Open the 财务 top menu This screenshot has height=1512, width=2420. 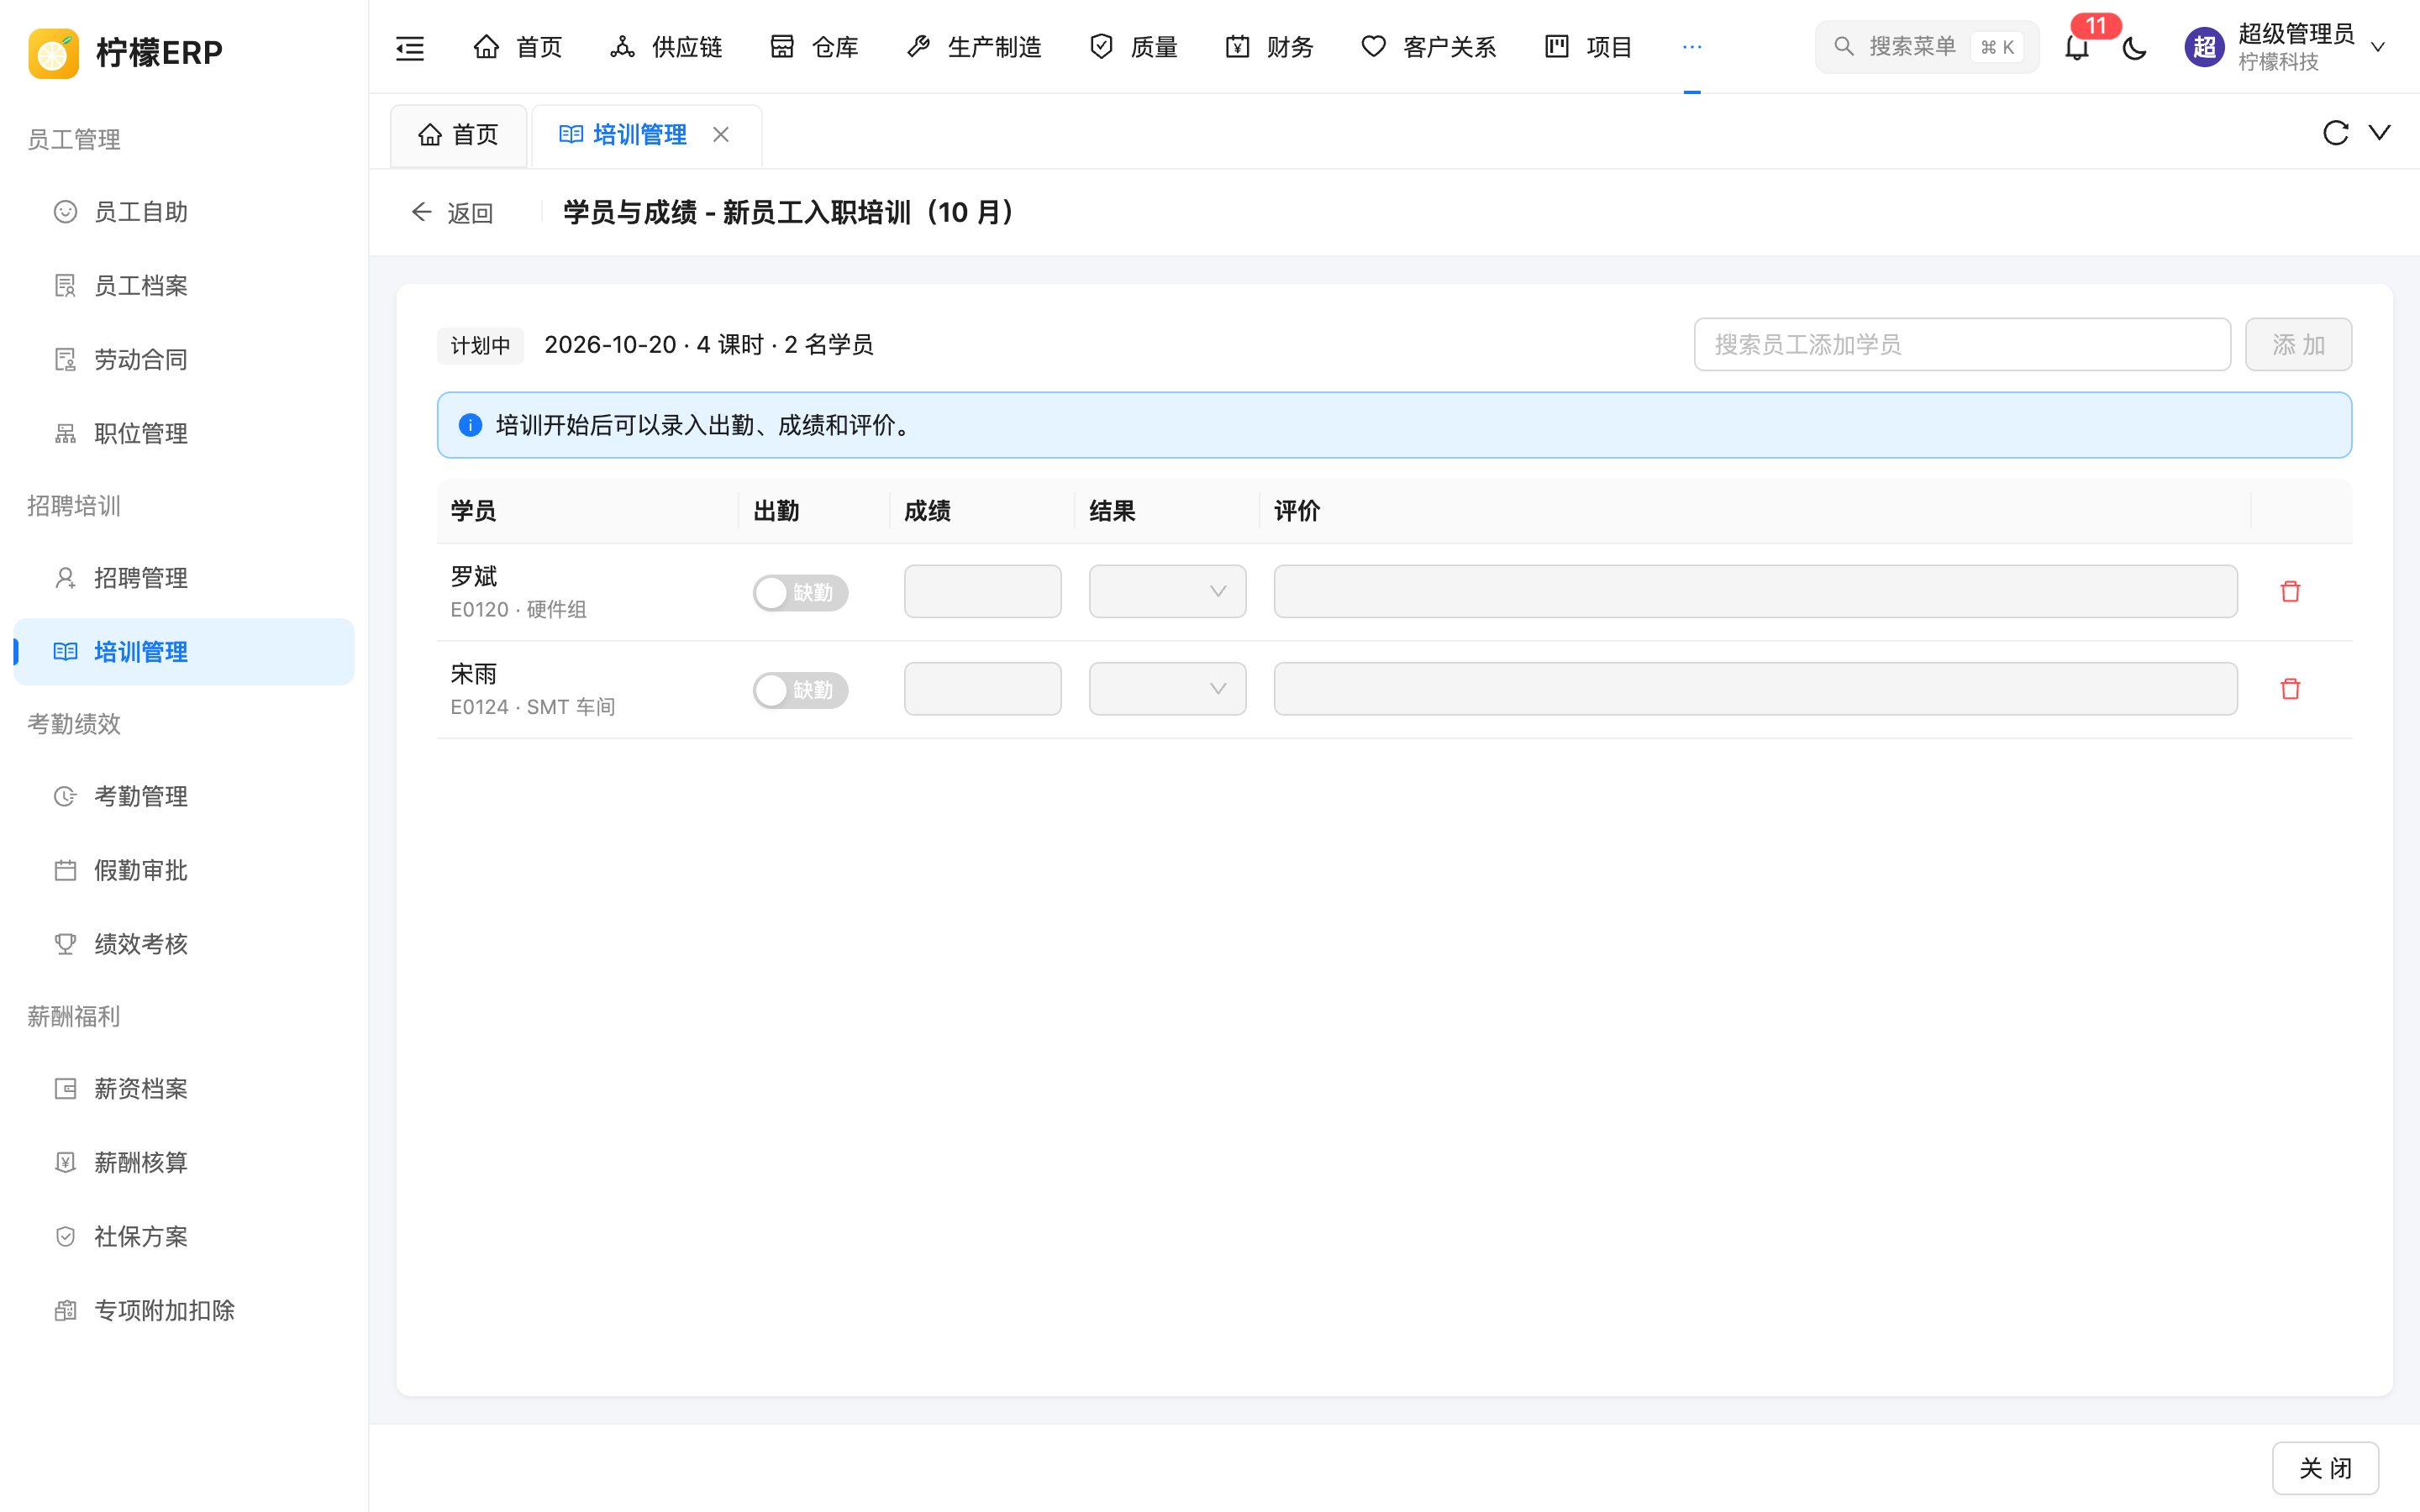click(x=1269, y=47)
